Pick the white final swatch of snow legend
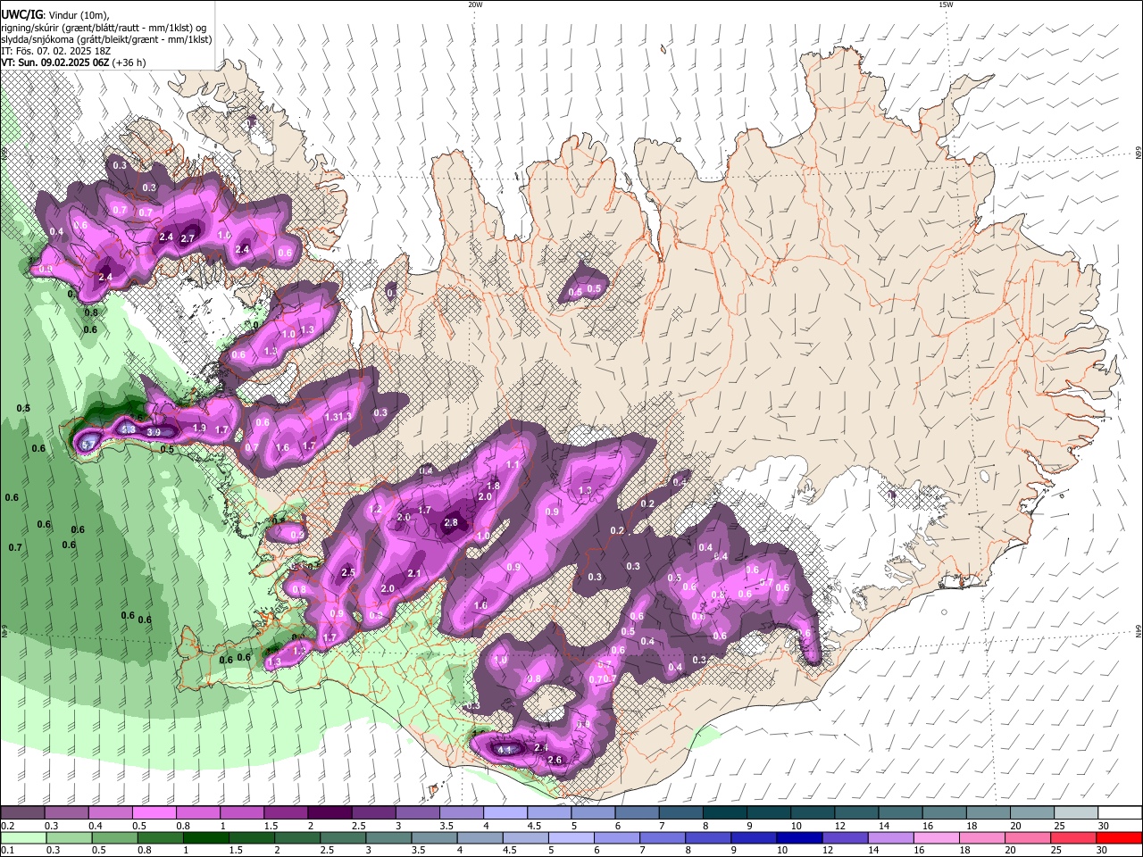 coord(1118,813)
